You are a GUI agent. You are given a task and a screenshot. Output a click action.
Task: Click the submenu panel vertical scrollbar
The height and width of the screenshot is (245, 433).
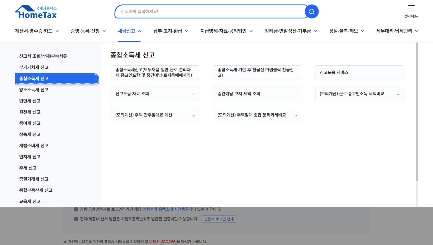tap(417, 112)
